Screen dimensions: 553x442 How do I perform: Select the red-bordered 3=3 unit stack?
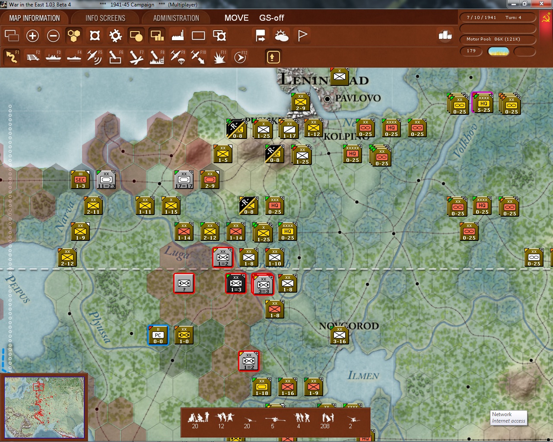(x=263, y=284)
